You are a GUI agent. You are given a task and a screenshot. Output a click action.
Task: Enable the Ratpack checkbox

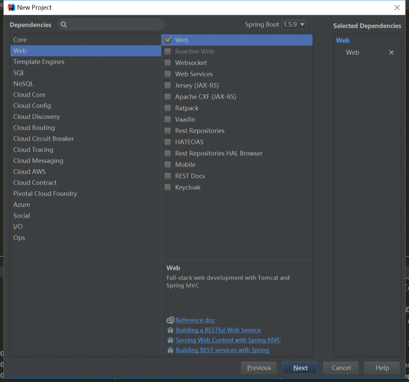pyautogui.click(x=168, y=108)
